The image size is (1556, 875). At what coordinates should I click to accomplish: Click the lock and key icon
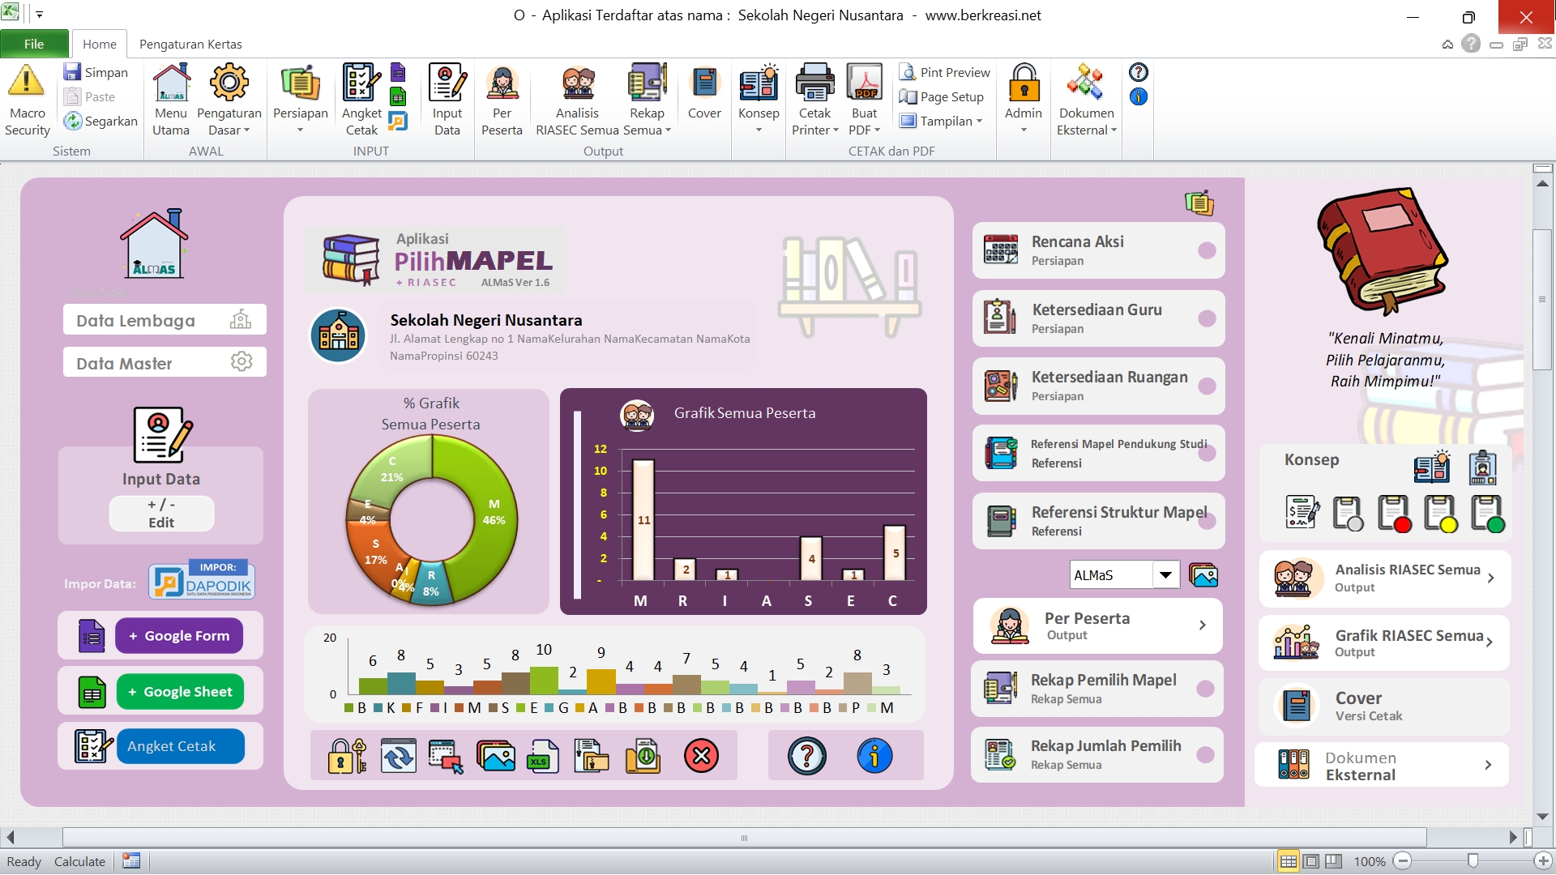tap(347, 756)
